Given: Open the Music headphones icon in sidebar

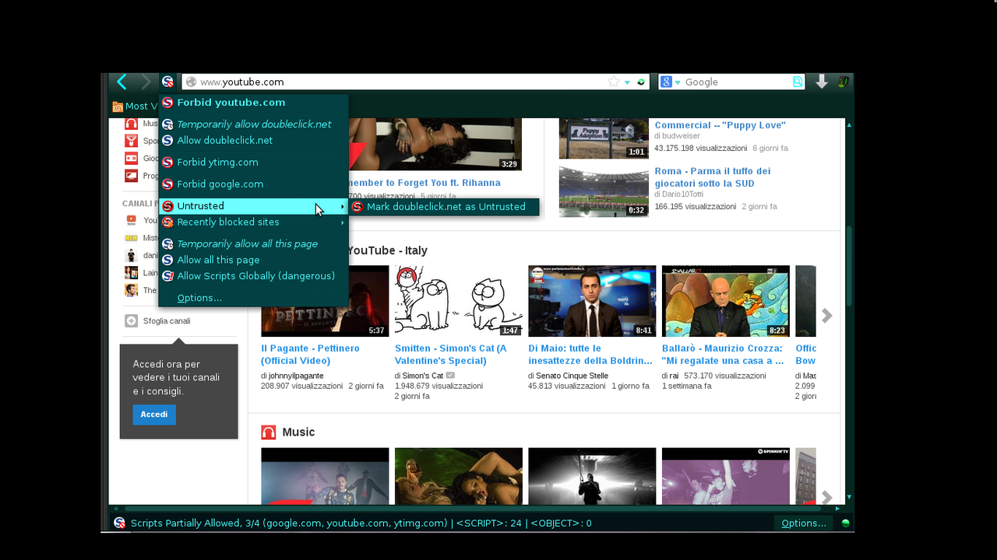Looking at the screenshot, I should tap(132, 124).
